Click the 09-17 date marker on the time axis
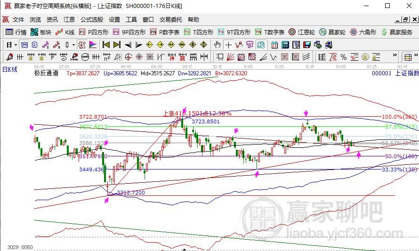This screenshot has height=251, width=419. point(187,66)
